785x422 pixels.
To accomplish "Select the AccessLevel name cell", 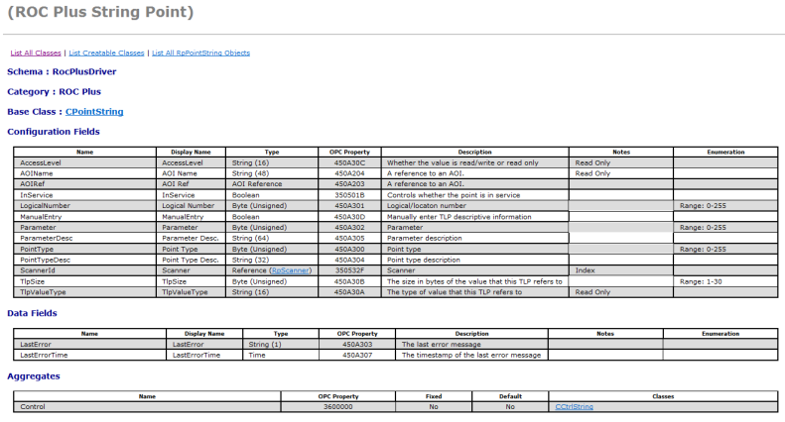I will coord(85,163).
